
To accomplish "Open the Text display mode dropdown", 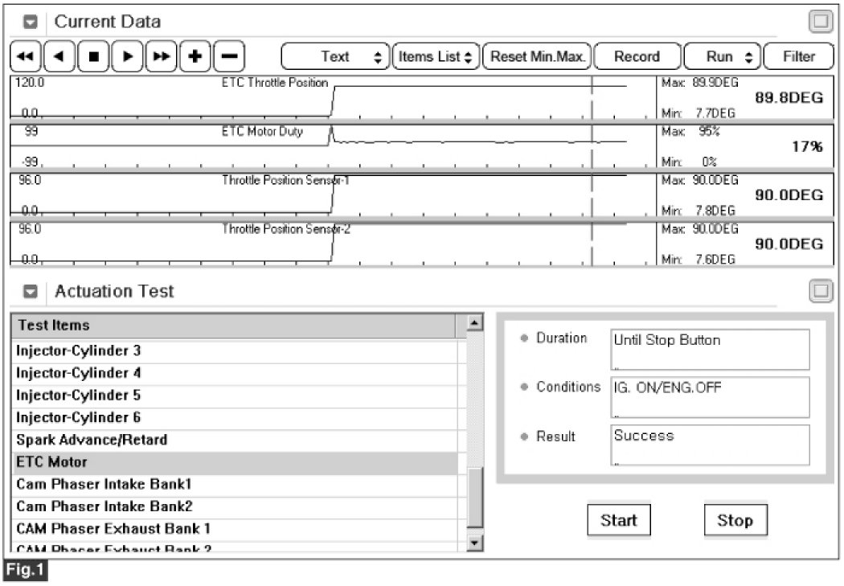I will (334, 56).
